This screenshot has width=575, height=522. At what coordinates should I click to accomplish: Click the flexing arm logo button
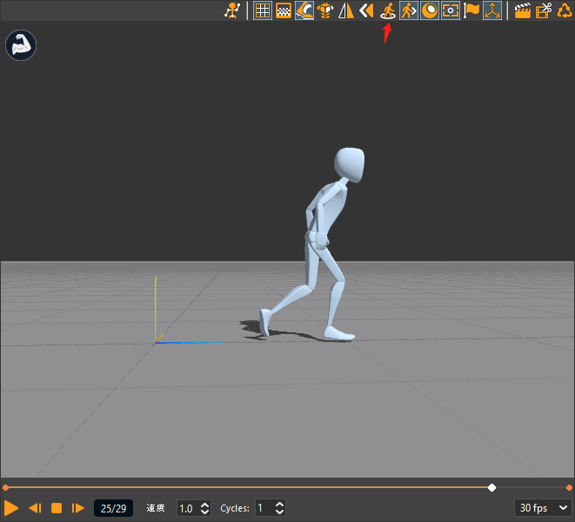click(20, 45)
